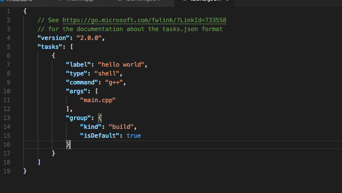Click the highlighted opening brace after "group"
Viewport: 342px width, 193px height.
(x=100, y=118)
